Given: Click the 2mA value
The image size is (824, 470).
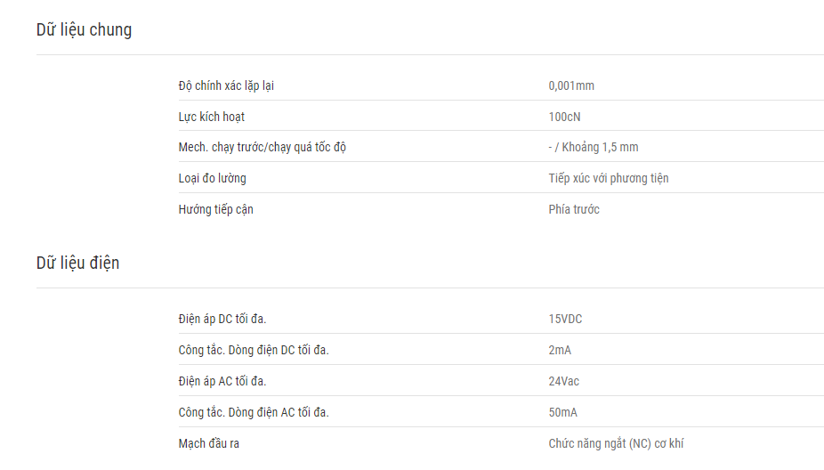Looking at the screenshot, I should pyautogui.click(x=560, y=350).
